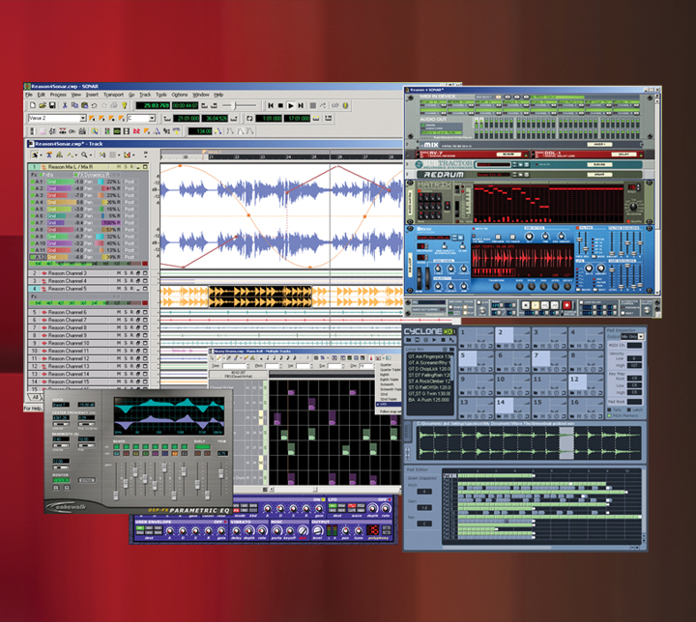Open the File menu in SONAR
The height and width of the screenshot is (622, 696).
pyautogui.click(x=29, y=95)
